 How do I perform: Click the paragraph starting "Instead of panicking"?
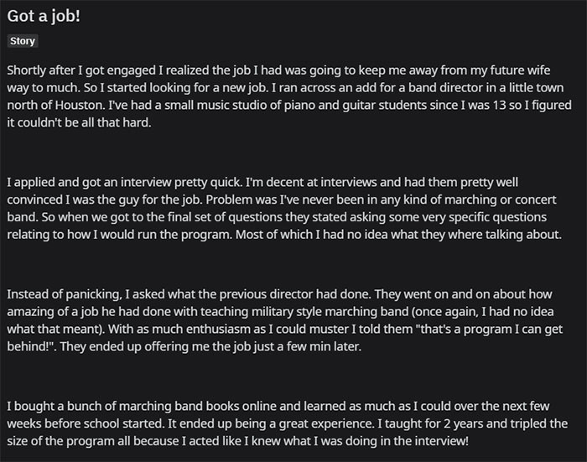pyautogui.click(x=285, y=320)
